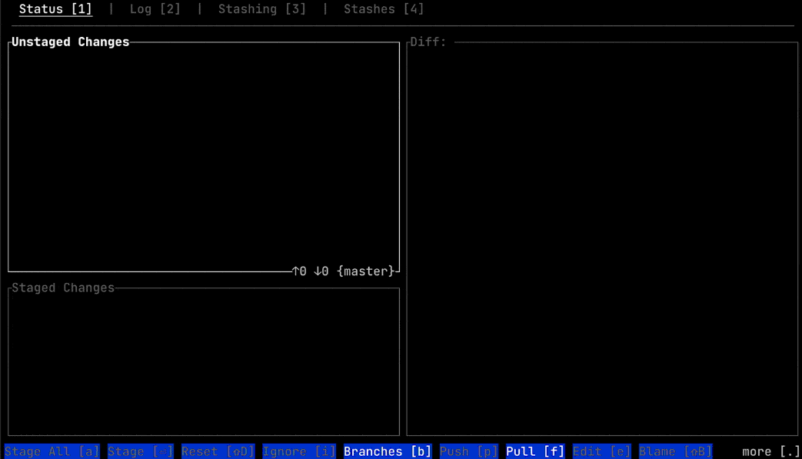Viewport: 802px width, 459px height.
Task: Open more commands with [.]
Action: 765,451
